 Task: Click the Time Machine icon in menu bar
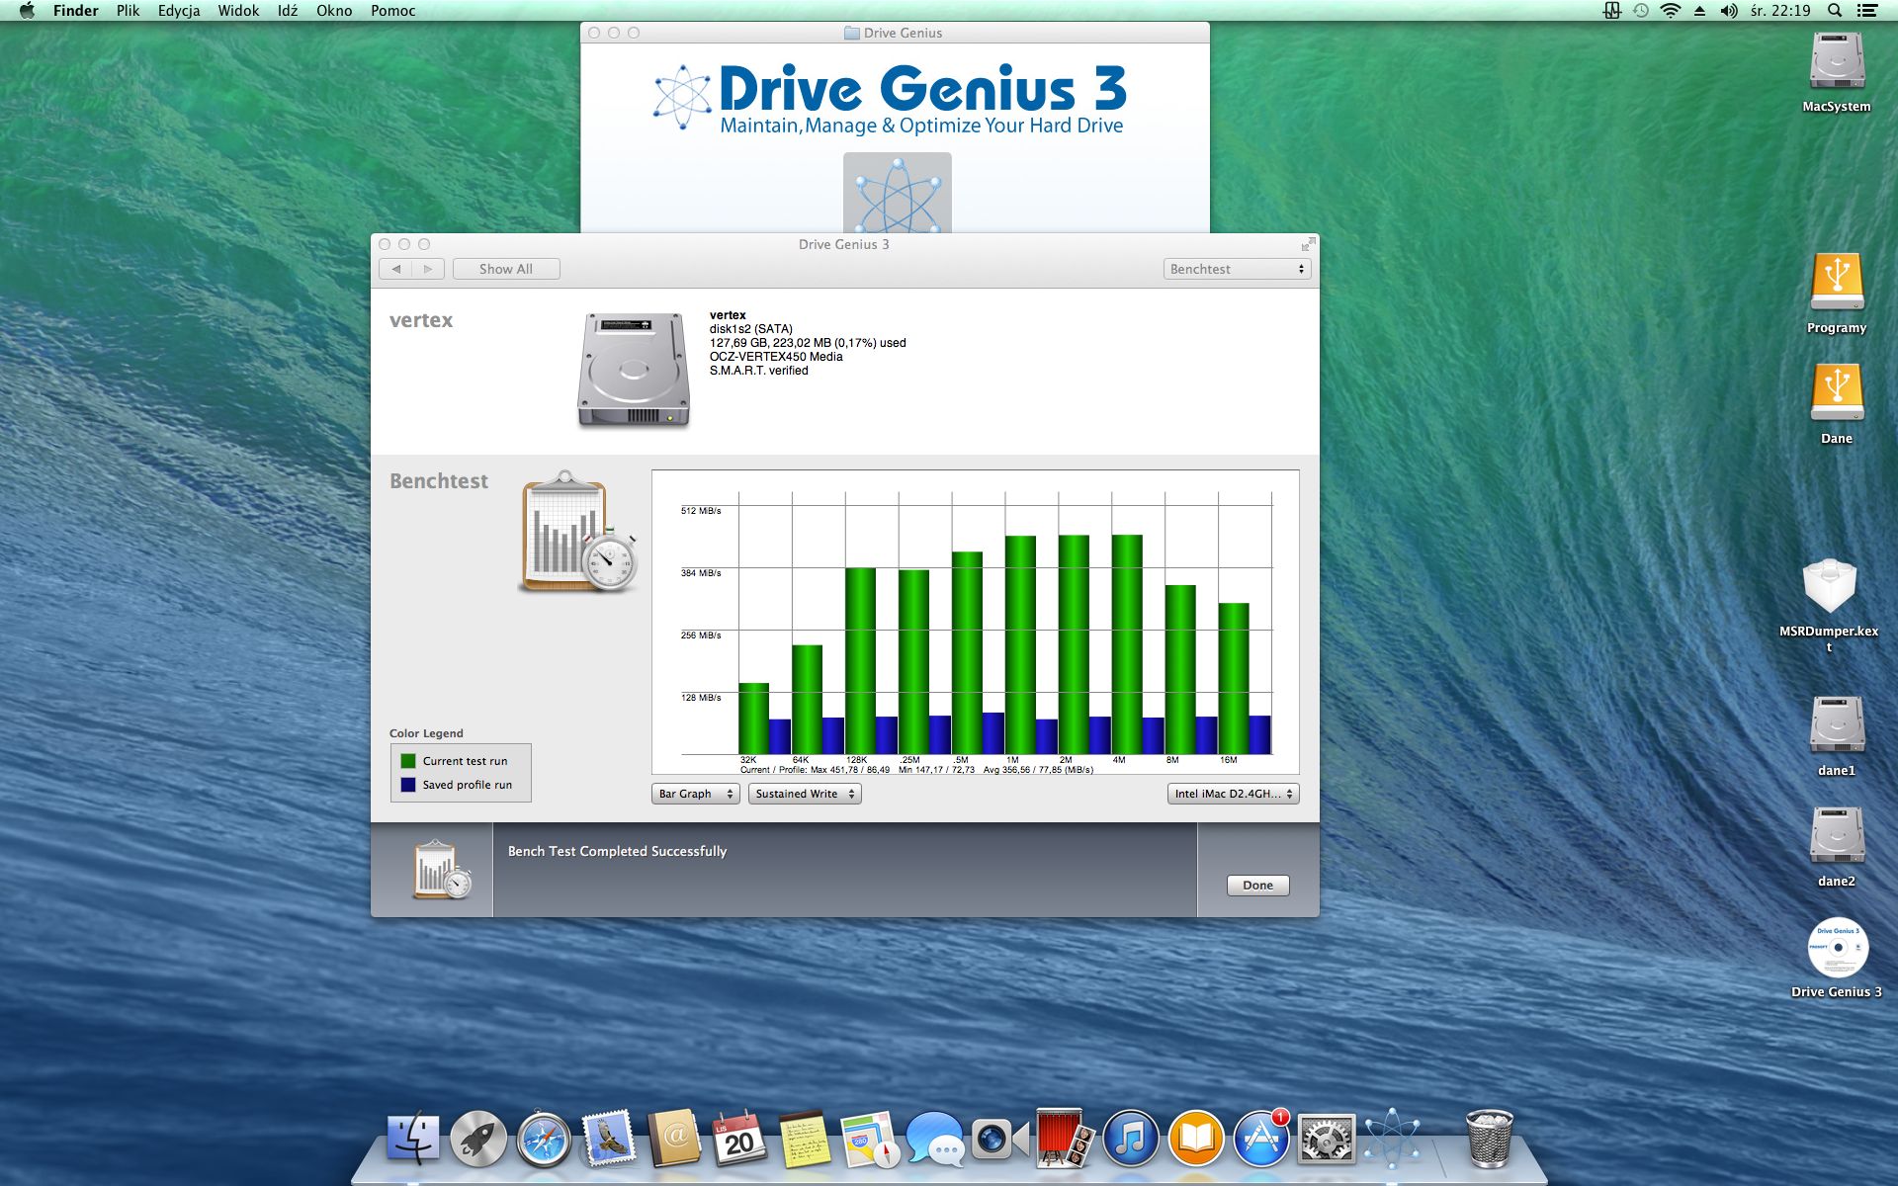pos(1641,11)
